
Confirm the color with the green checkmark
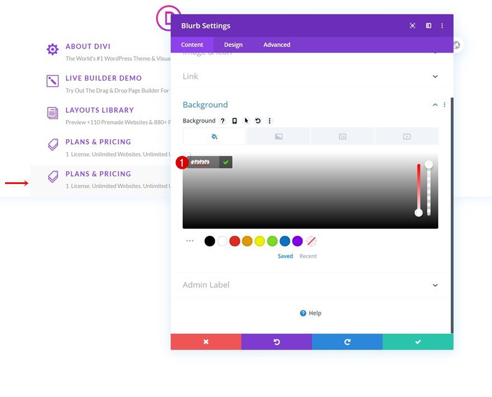(225, 162)
